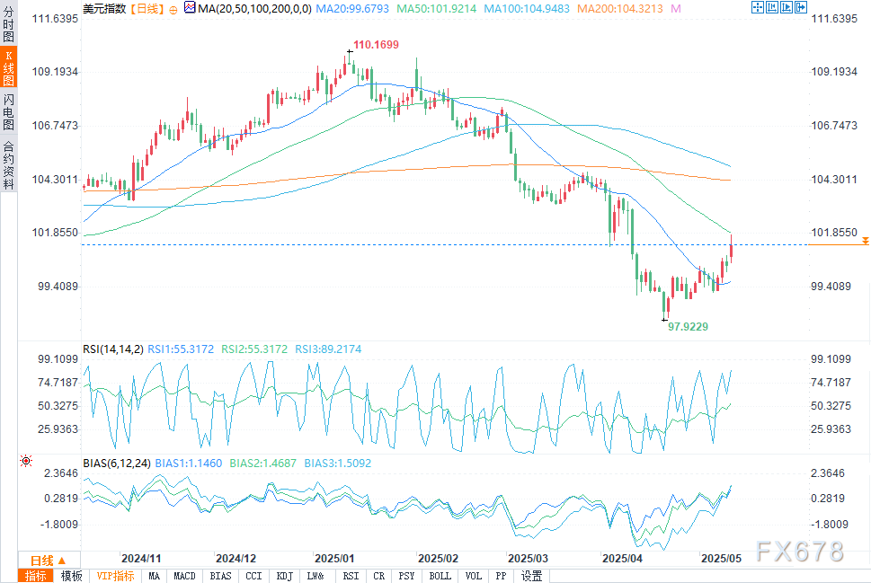Screen dimensions: 871x583
Task: Click the crosshair circle icon beside 日线 label
Action: (x=173, y=8)
